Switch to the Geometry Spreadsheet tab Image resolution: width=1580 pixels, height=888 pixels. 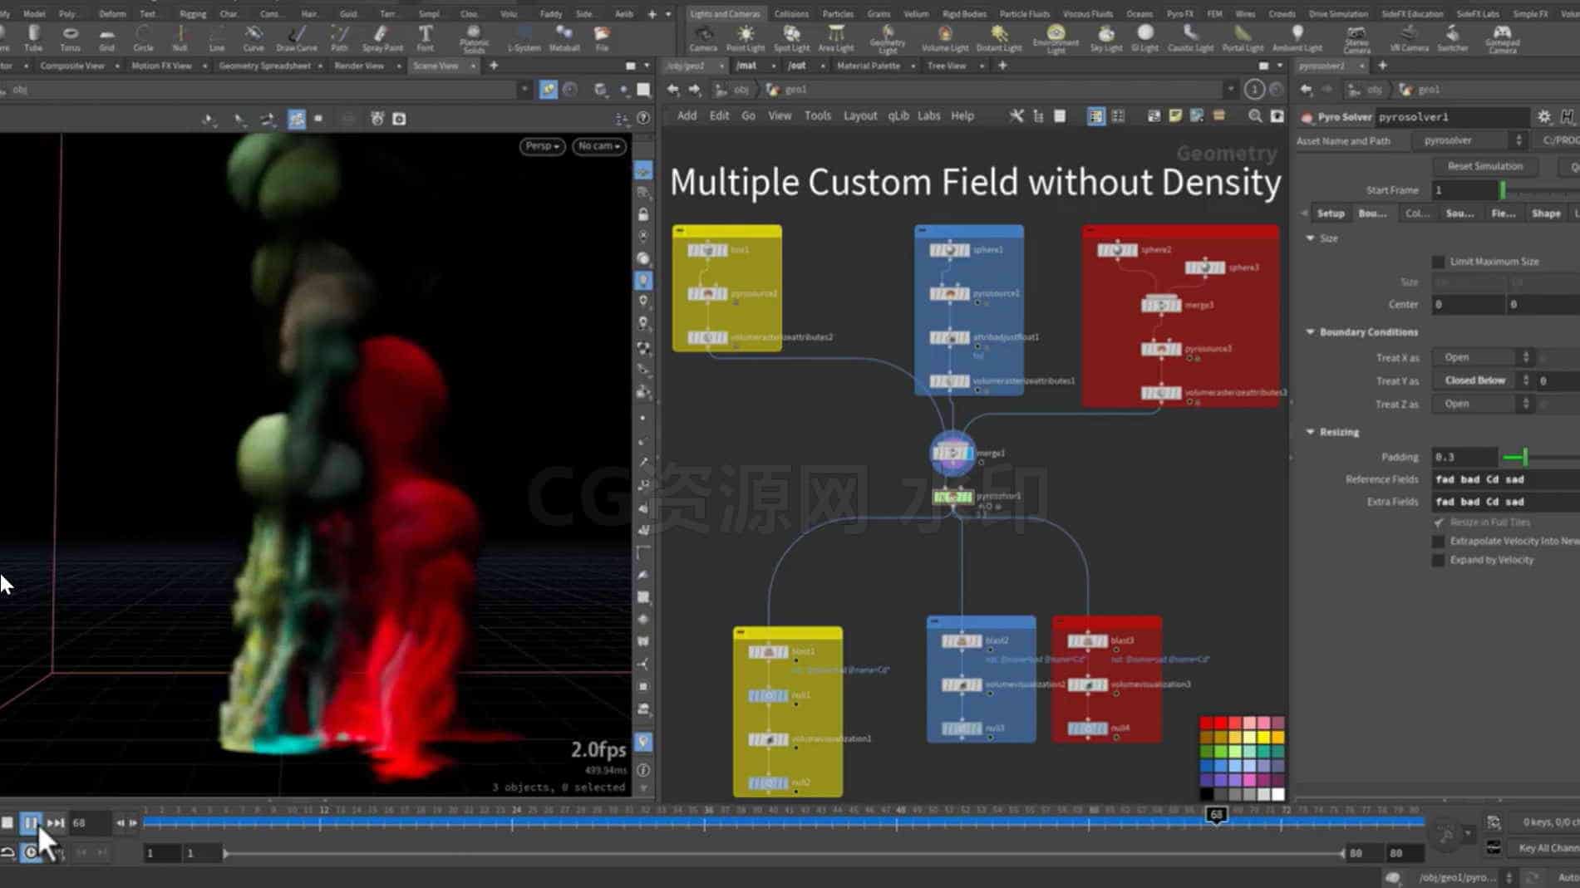[x=264, y=66]
